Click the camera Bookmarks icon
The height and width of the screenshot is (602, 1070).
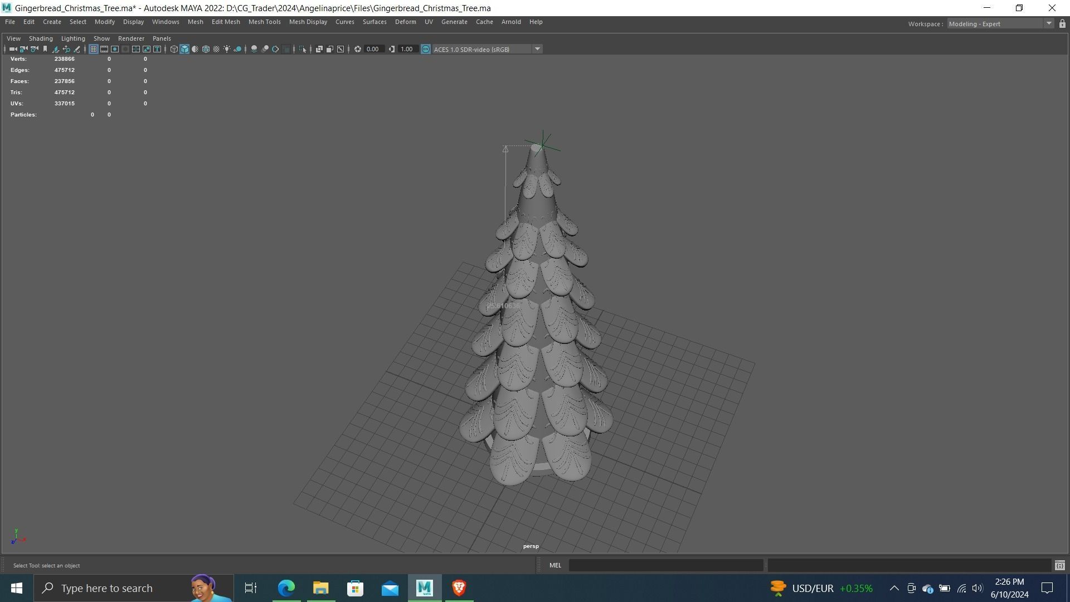[x=45, y=49]
